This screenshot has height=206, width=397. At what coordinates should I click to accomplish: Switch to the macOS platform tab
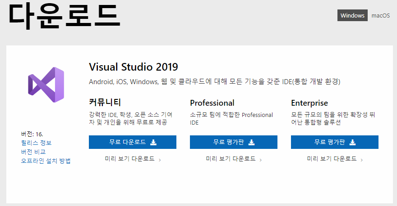pos(381,15)
